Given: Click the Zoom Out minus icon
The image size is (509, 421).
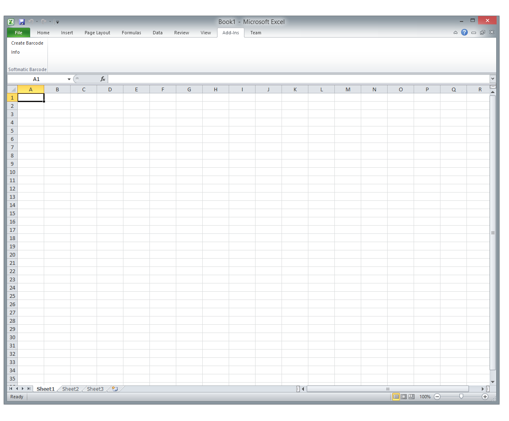Looking at the screenshot, I should pyautogui.click(x=437, y=397).
